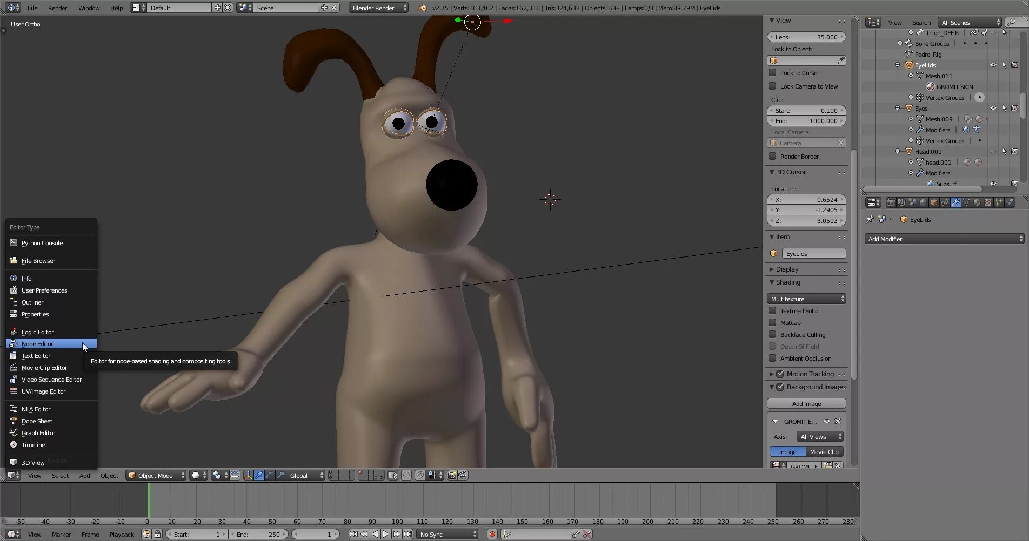This screenshot has height=541, width=1029.
Task: Open the Object Data tab (triangle mesh icon)
Action: [x=966, y=202]
